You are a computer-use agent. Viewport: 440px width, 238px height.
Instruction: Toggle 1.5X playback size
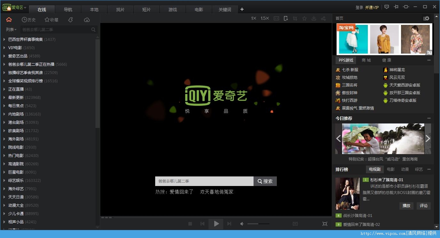pyautogui.click(x=265, y=19)
